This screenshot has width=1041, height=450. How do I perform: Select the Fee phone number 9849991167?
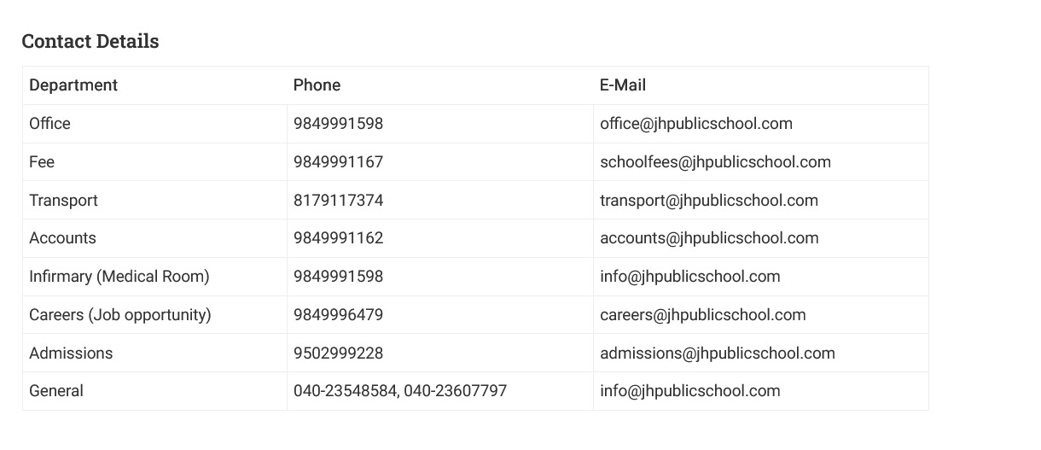click(x=338, y=162)
